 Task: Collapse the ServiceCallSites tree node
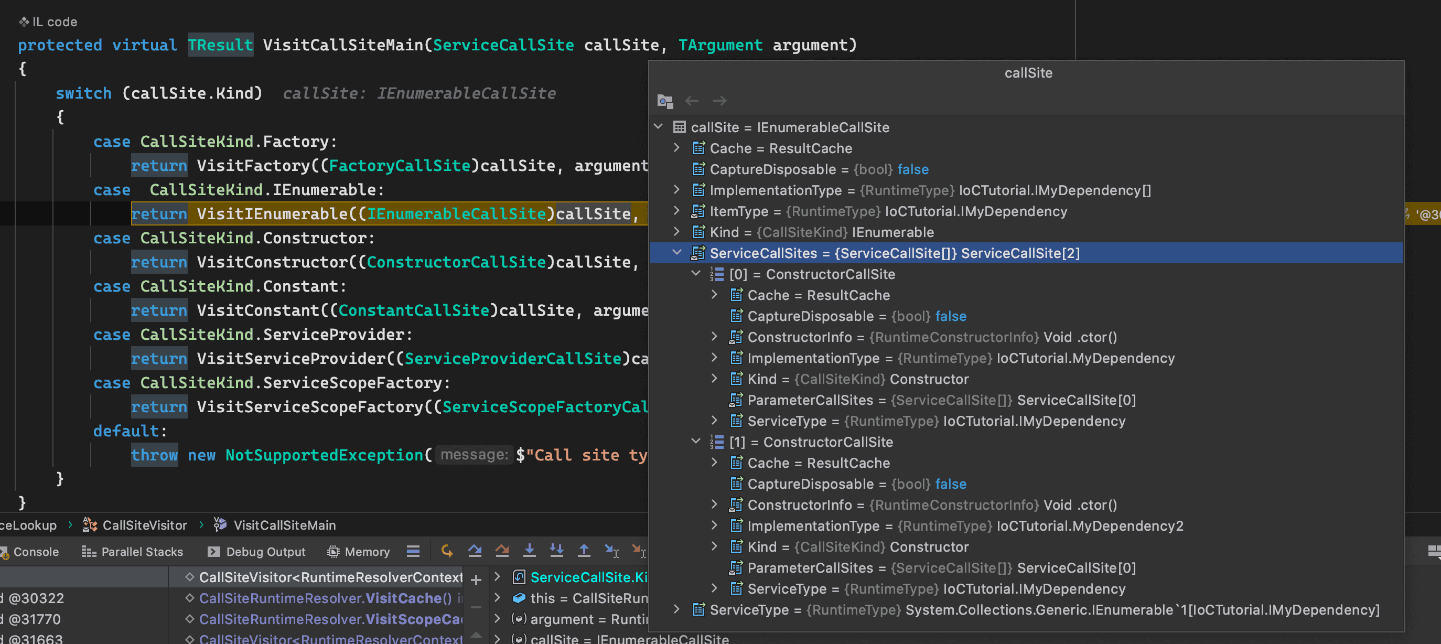click(x=678, y=253)
